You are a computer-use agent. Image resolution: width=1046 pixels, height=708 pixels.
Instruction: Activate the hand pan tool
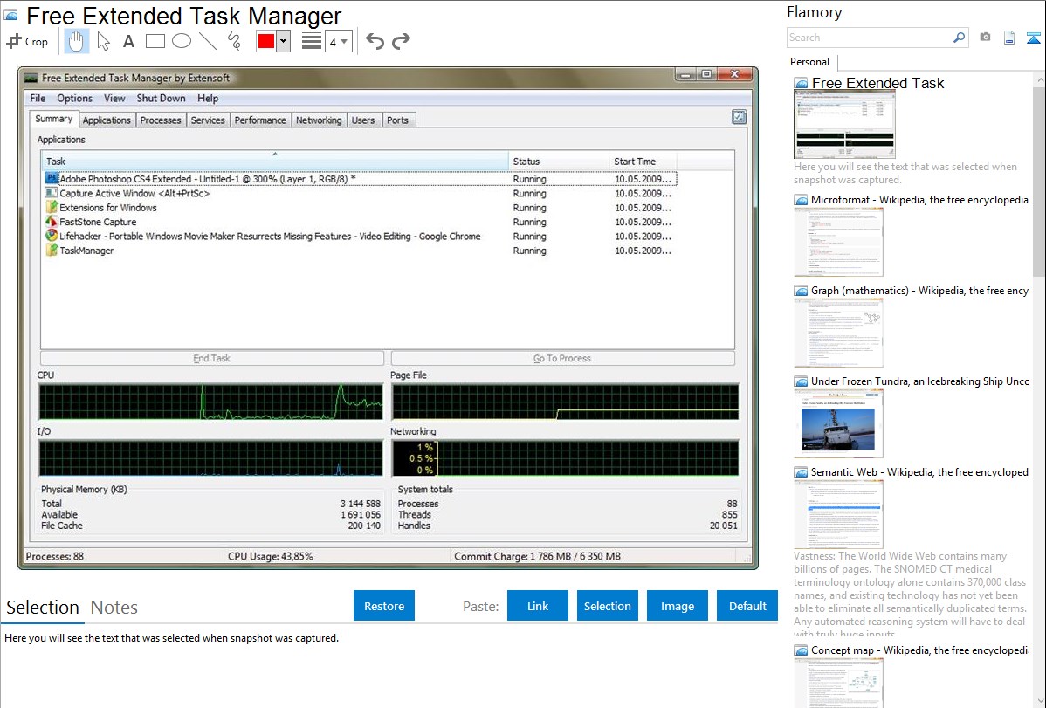coord(77,41)
